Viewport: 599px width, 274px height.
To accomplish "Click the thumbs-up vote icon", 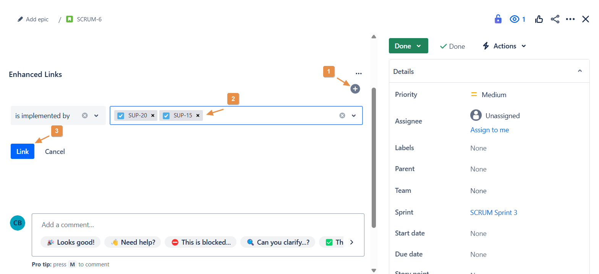I will click(x=539, y=19).
